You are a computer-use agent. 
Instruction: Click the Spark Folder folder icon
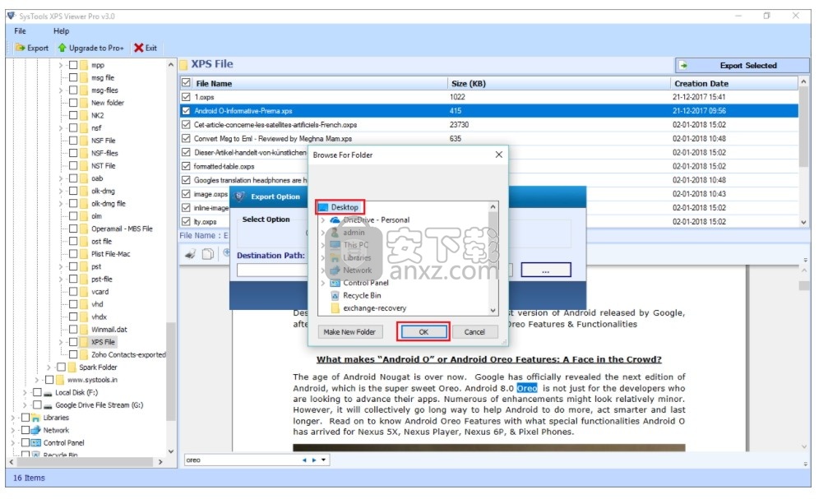(72, 367)
